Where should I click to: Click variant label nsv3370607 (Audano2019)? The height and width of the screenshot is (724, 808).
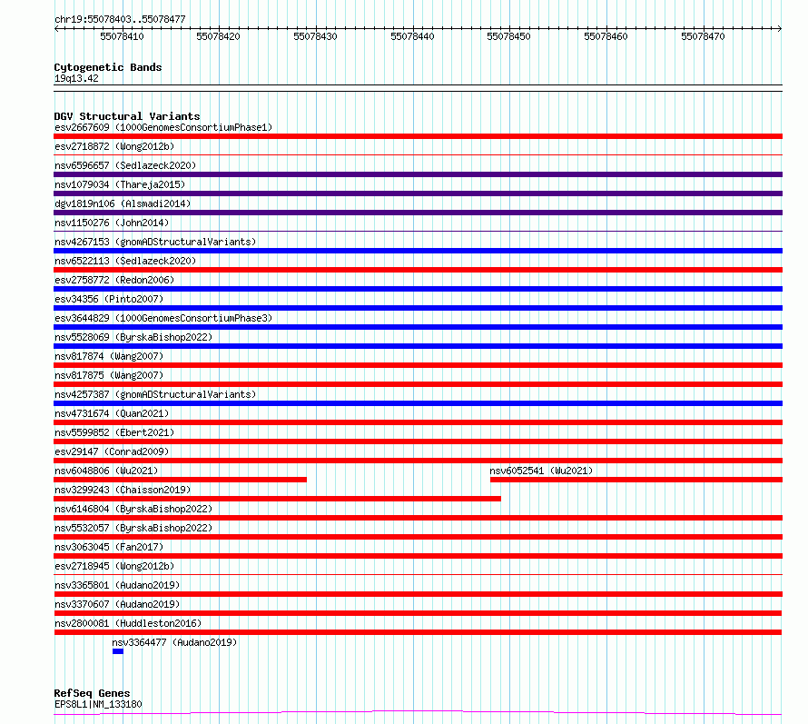[x=117, y=604]
